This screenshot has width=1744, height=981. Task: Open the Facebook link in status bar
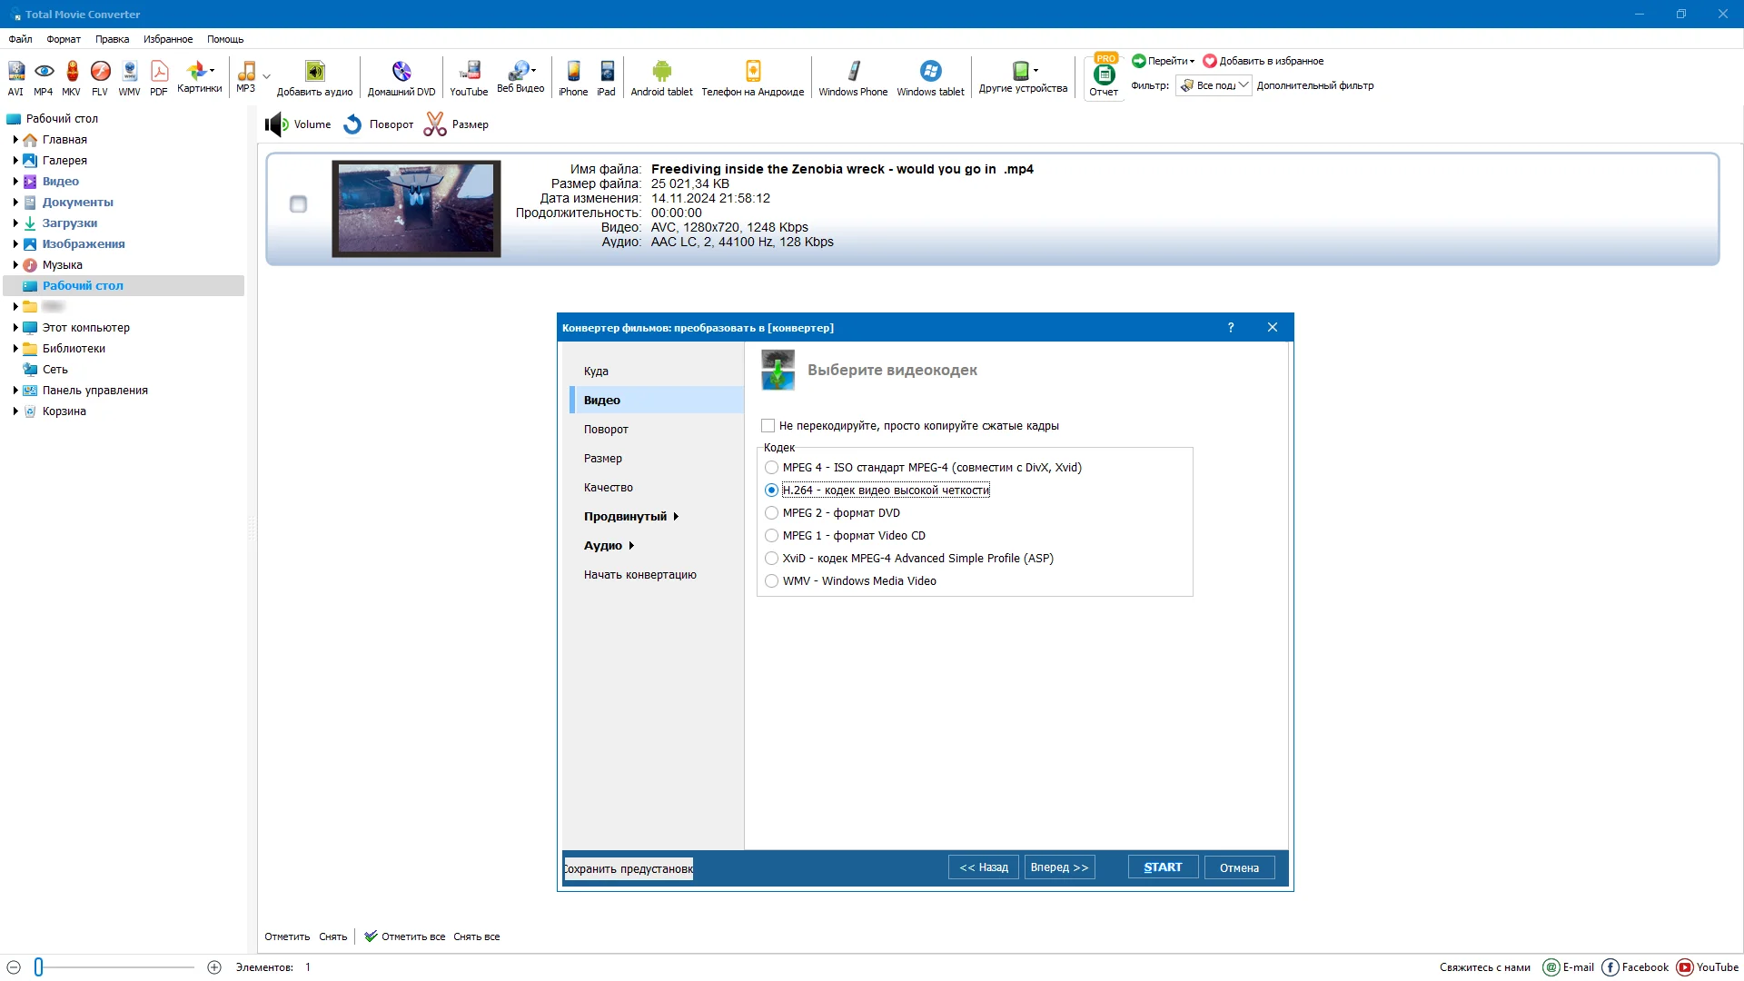[x=1635, y=967]
